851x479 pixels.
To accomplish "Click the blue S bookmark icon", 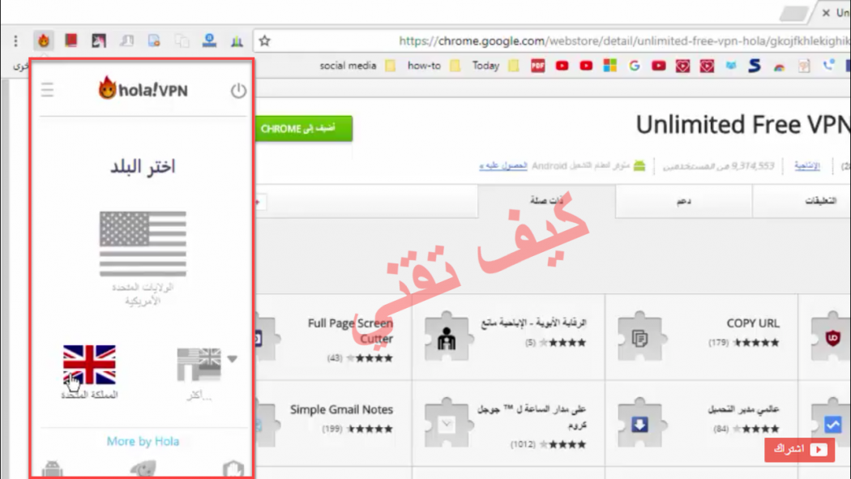I will pyautogui.click(x=755, y=66).
